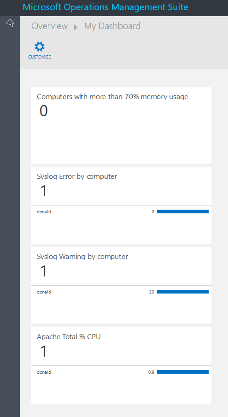The image size is (228, 417).
Task: Select donald row in Syslog Error
Action: click(x=121, y=211)
